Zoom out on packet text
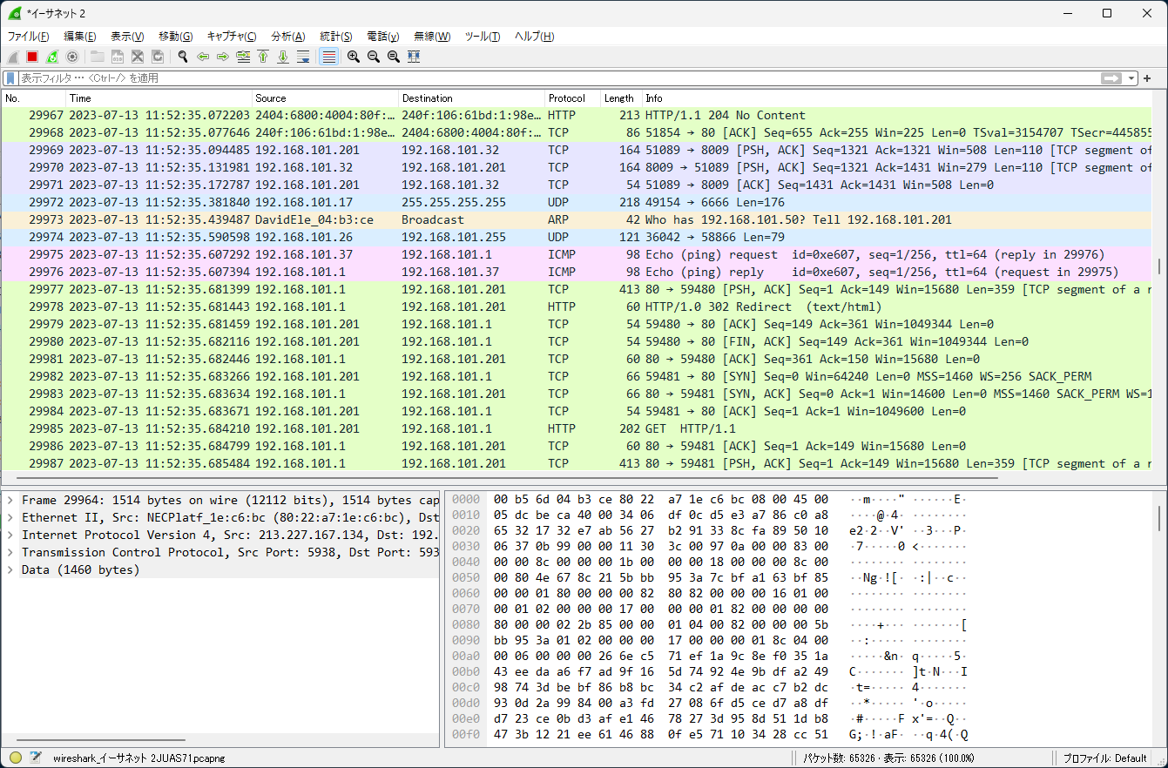 374,57
